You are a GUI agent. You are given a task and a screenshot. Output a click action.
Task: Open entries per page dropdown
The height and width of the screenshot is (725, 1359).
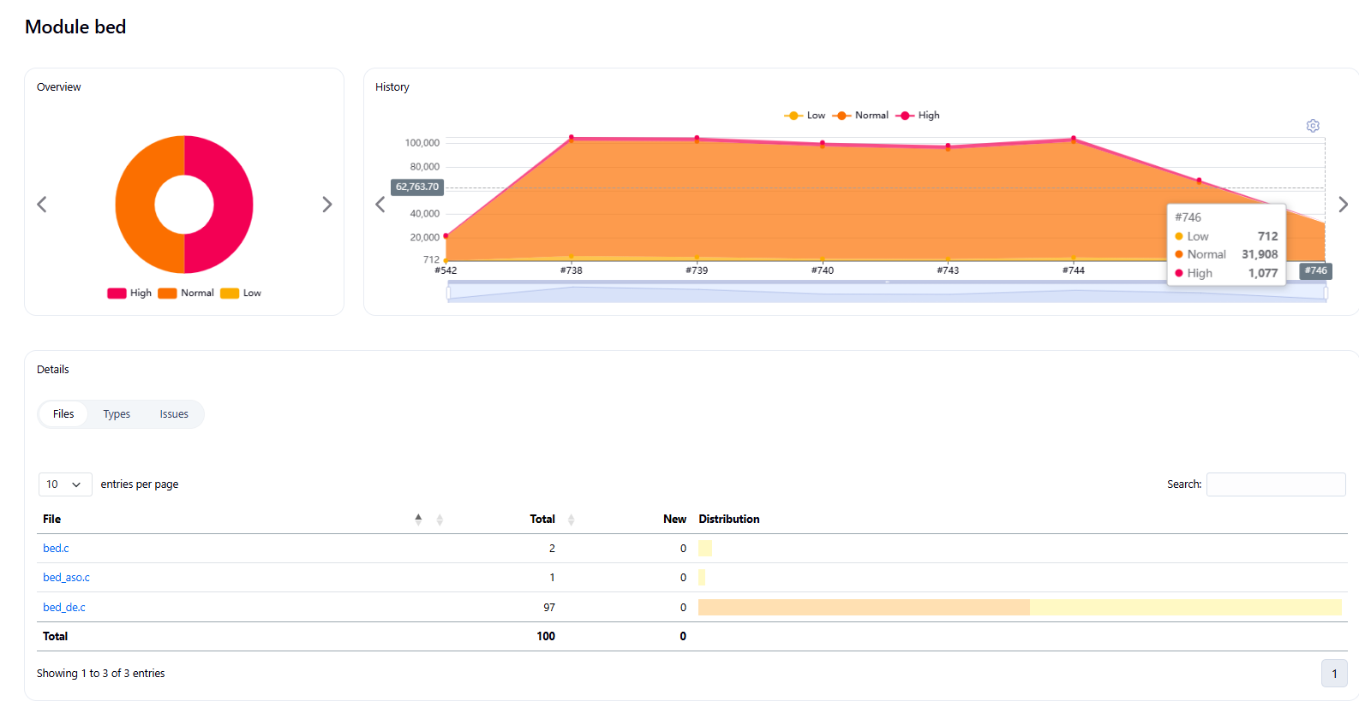tap(65, 484)
